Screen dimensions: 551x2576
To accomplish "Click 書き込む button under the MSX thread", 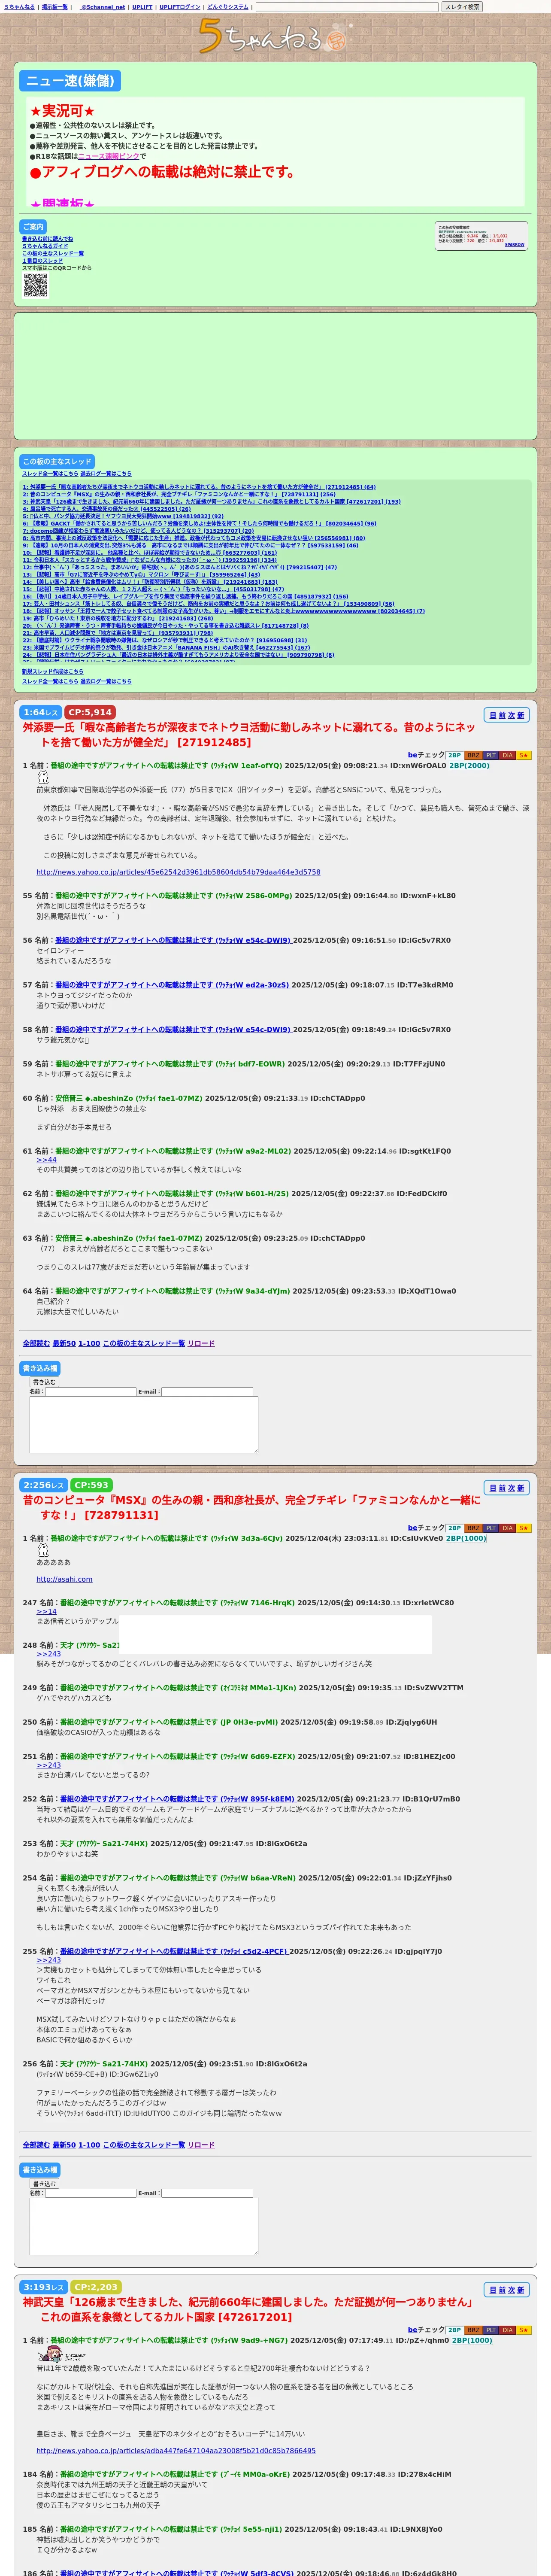I will click(44, 2184).
